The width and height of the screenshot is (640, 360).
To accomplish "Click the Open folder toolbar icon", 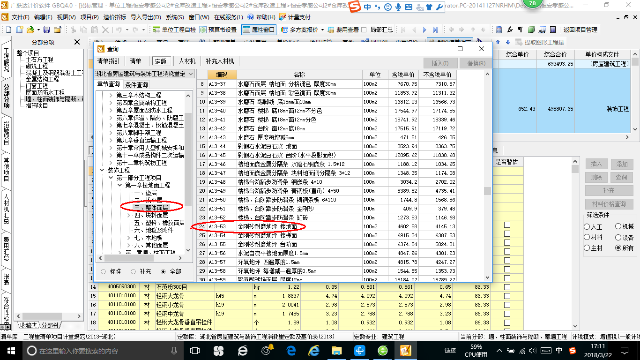I will click(30, 30).
